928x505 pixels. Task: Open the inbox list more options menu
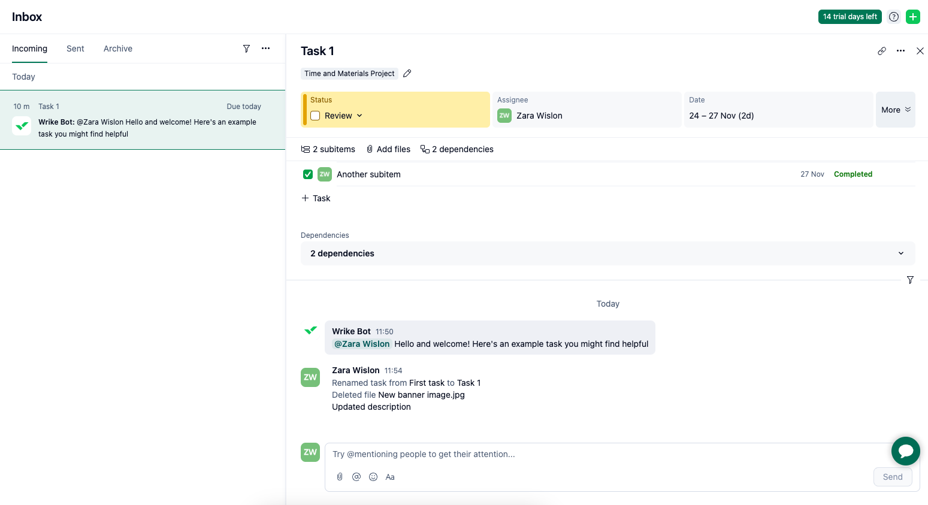tap(266, 49)
